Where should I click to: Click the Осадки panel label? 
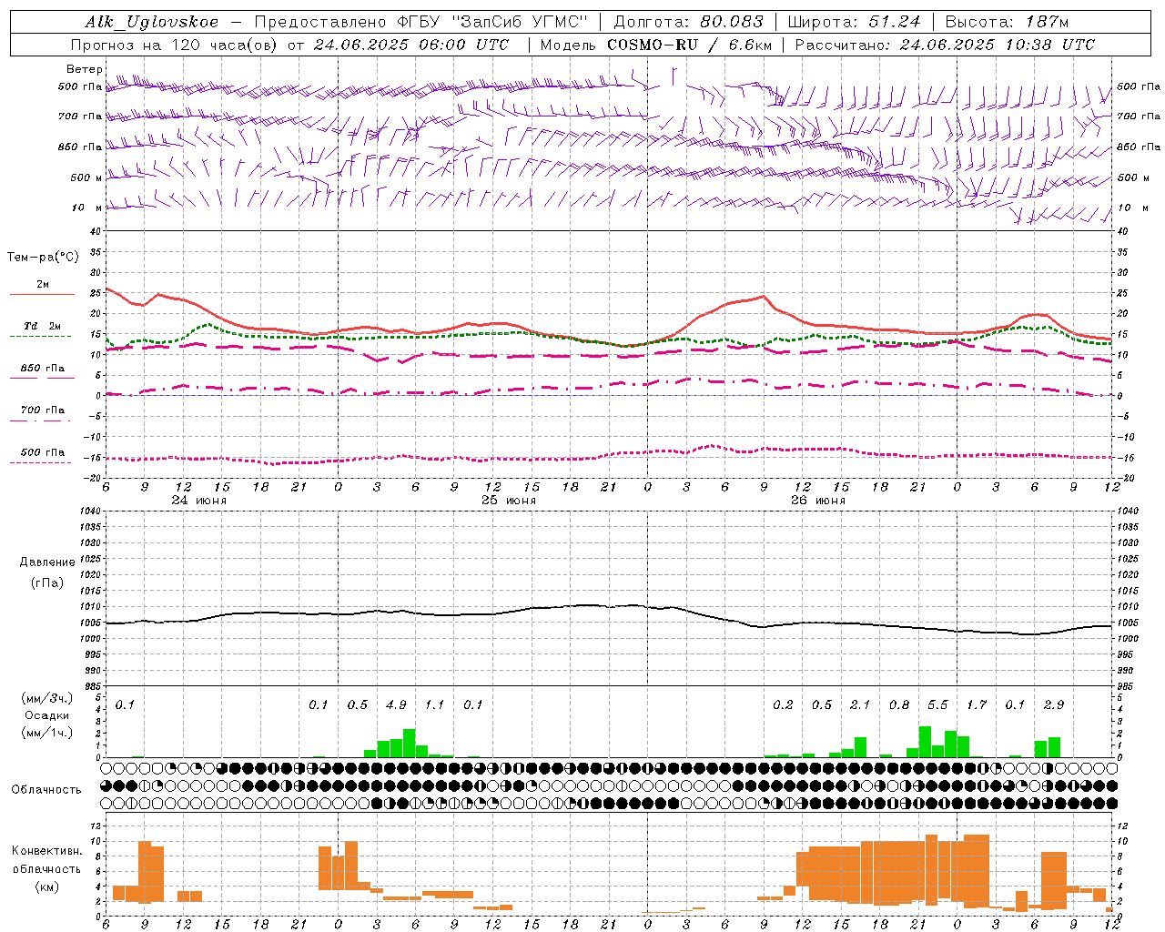coord(46,715)
